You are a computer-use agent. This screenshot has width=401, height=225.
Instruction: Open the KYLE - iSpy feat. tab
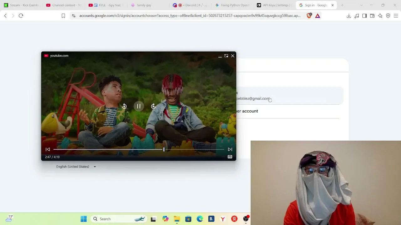point(106,5)
